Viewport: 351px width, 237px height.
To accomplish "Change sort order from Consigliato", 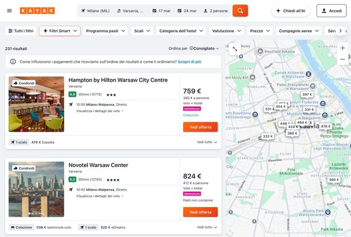I will click(204, 49).
